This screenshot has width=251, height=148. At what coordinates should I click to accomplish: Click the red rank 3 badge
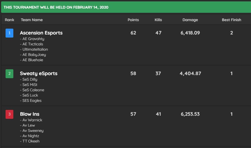pos(9,114)
